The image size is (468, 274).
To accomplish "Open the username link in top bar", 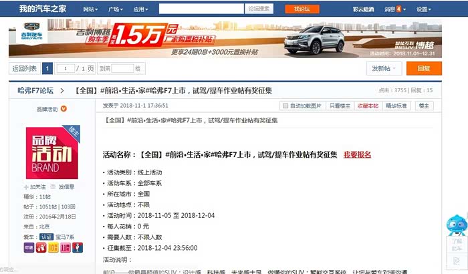I will pos(363,9).
